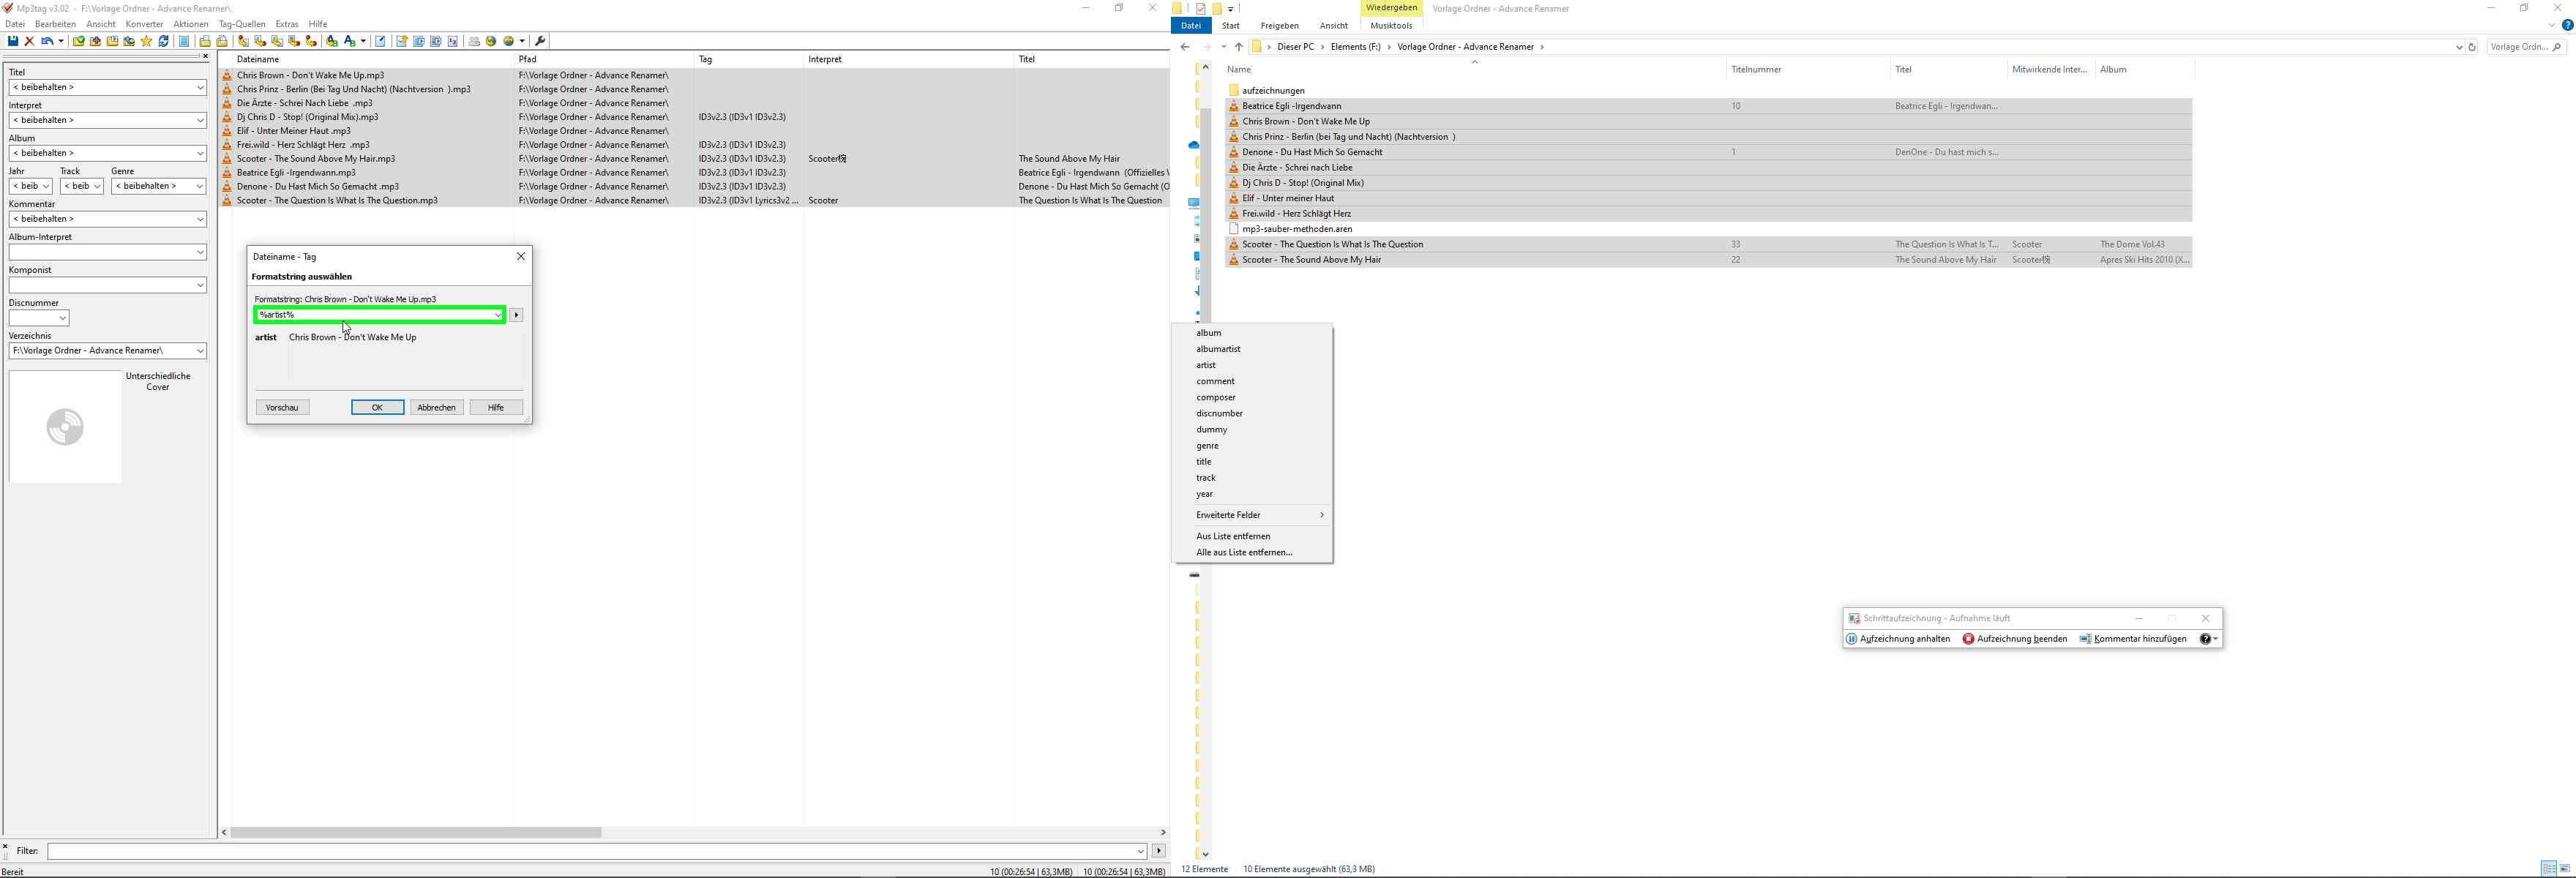Expand the Verzeichnis path dropdown
This screenshot has width=2576, height=878.
(199, 351)
